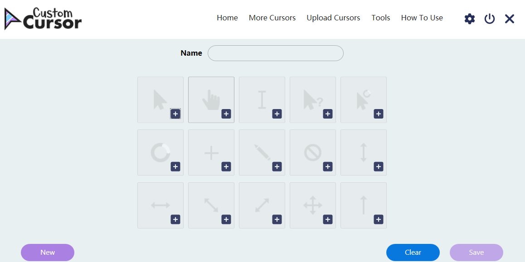Open the Tools menu
The image size is (525, 262).
tap(380, 18)
